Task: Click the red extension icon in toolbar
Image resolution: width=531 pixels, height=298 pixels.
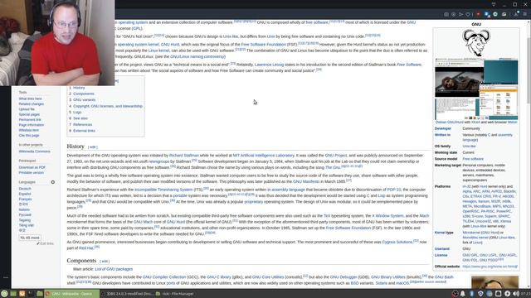Action: [478, 14]
